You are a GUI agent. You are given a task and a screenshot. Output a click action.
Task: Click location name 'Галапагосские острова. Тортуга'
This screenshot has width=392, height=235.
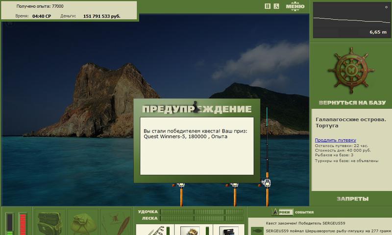351,123
